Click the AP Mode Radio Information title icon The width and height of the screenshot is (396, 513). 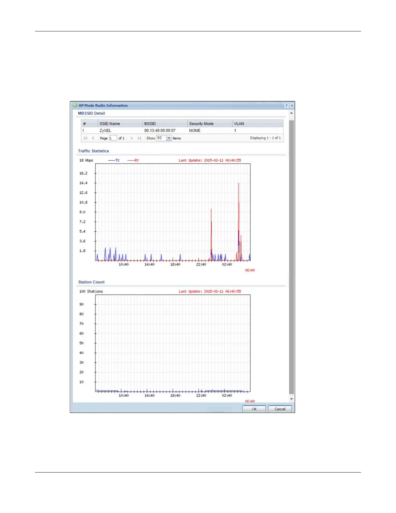click(75, 105)
